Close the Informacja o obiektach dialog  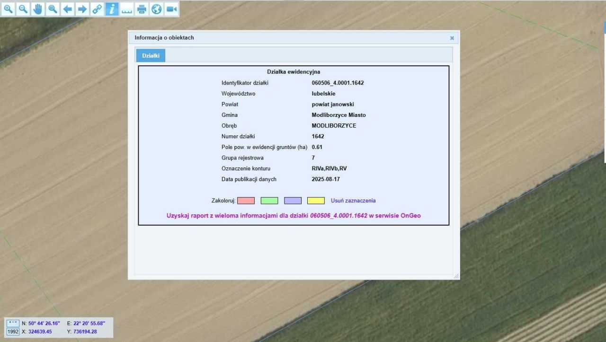[x=452, y=38]
